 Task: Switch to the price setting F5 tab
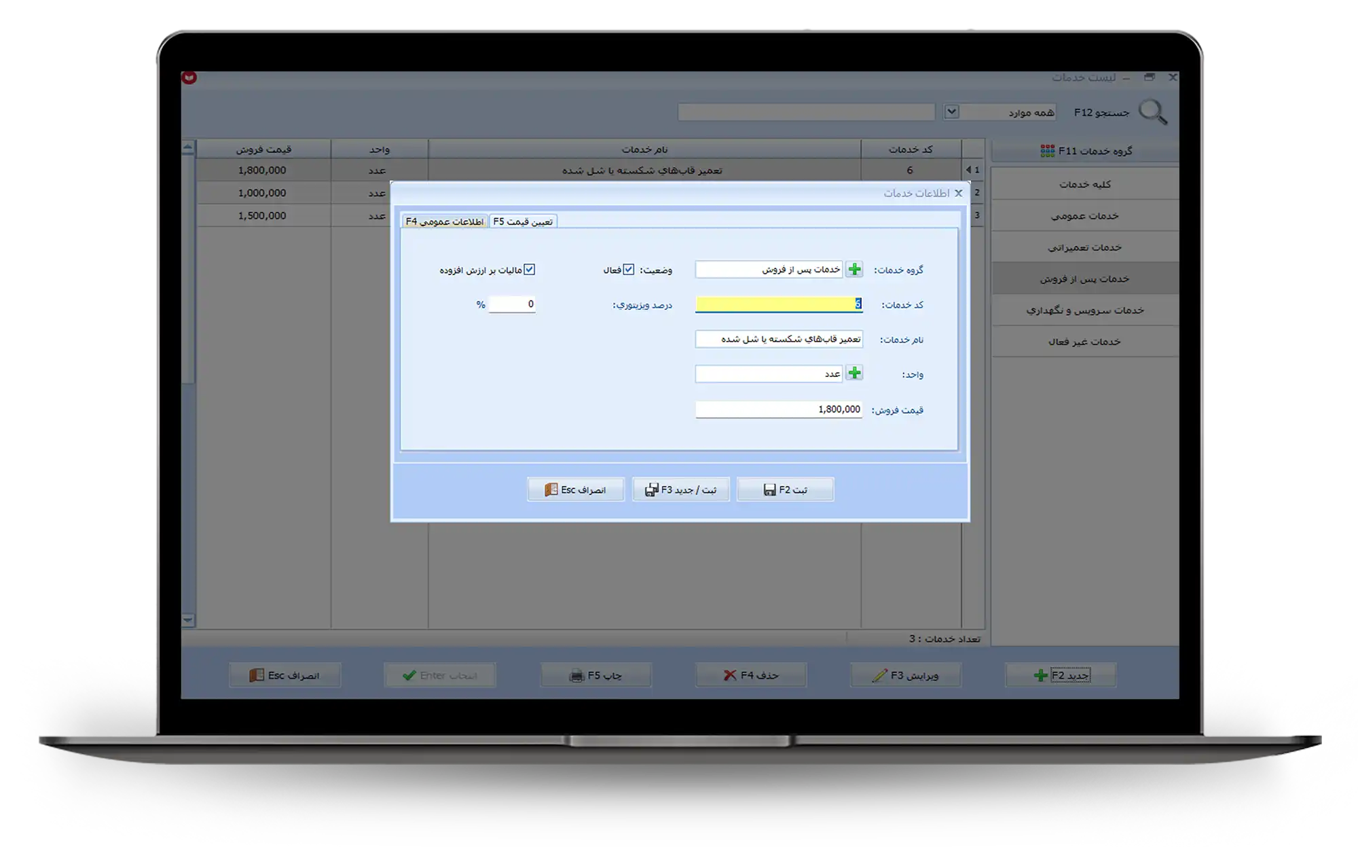[x=523, y=221]
